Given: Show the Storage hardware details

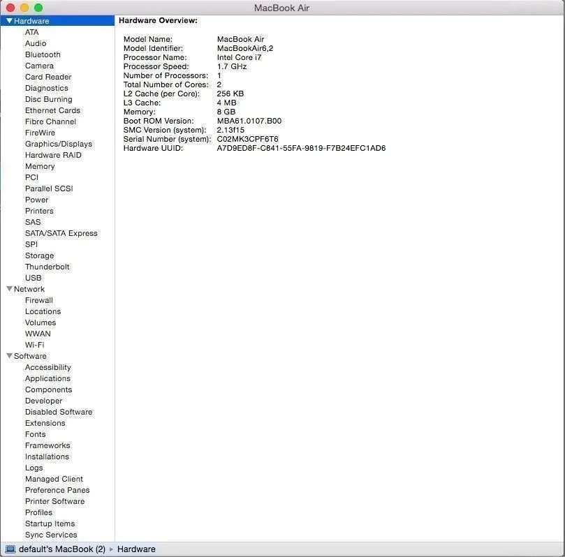Looking at the screenshot, I should 39,255.
